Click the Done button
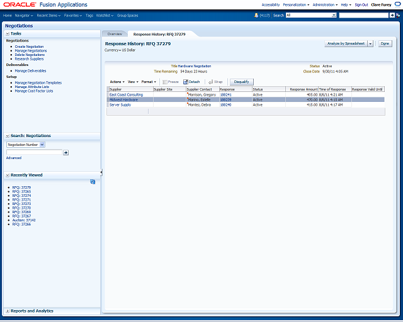The height and width of the screenshot is (322, 403). coord(385,43)
